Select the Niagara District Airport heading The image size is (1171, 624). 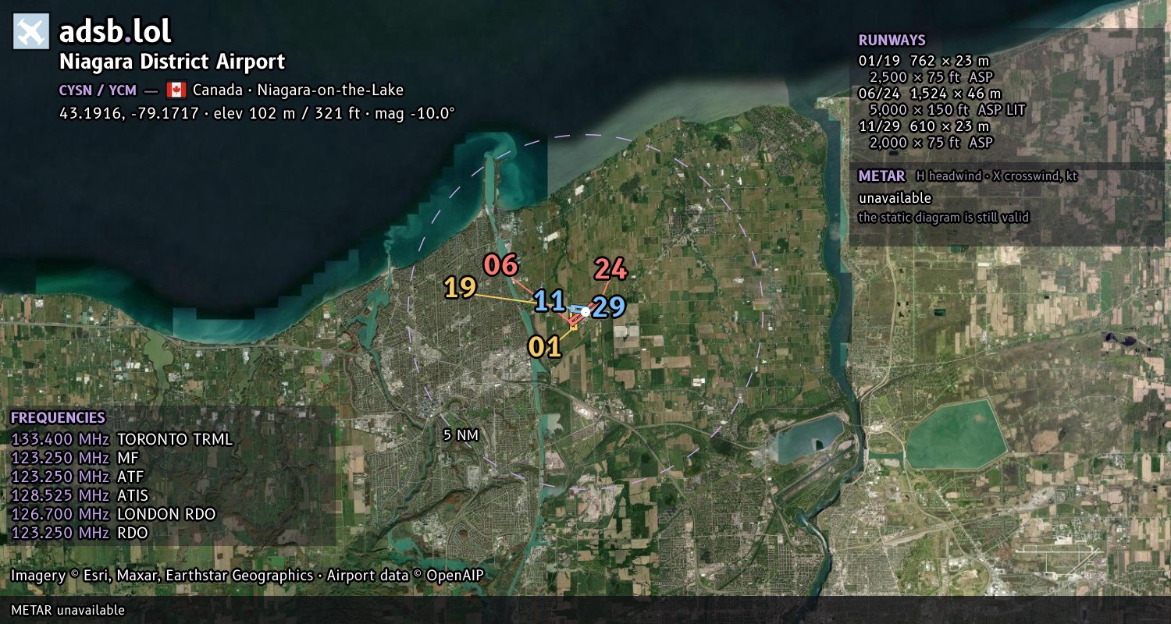click(173, 62)
